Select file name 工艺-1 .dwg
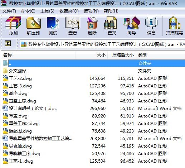Viewport: 185px width, 168px height. (21, 161)
